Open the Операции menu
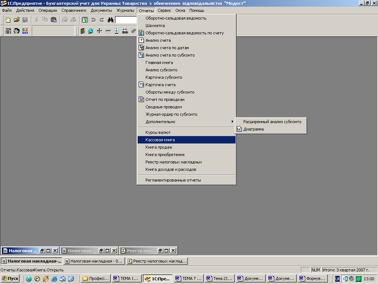378x284 pixels. pos(48,10)
